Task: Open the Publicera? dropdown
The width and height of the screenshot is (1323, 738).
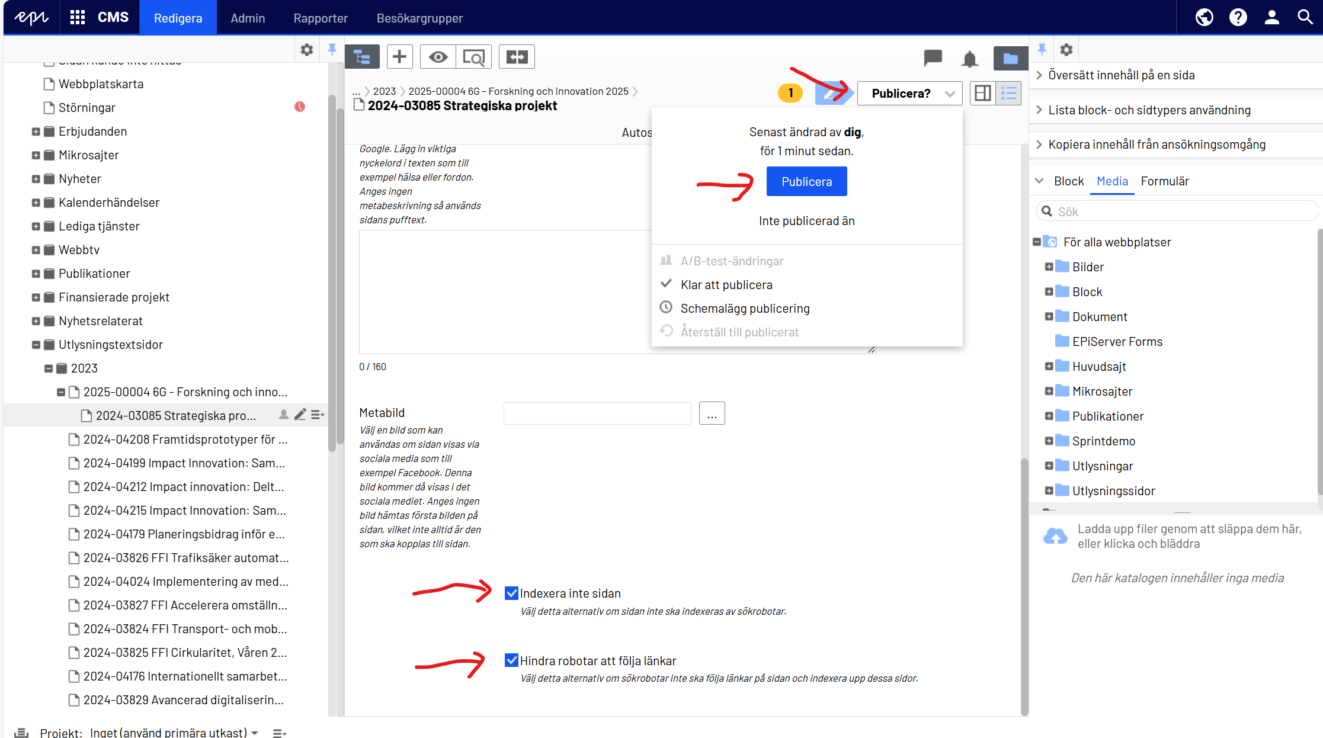Action: (x=909, y=93)
